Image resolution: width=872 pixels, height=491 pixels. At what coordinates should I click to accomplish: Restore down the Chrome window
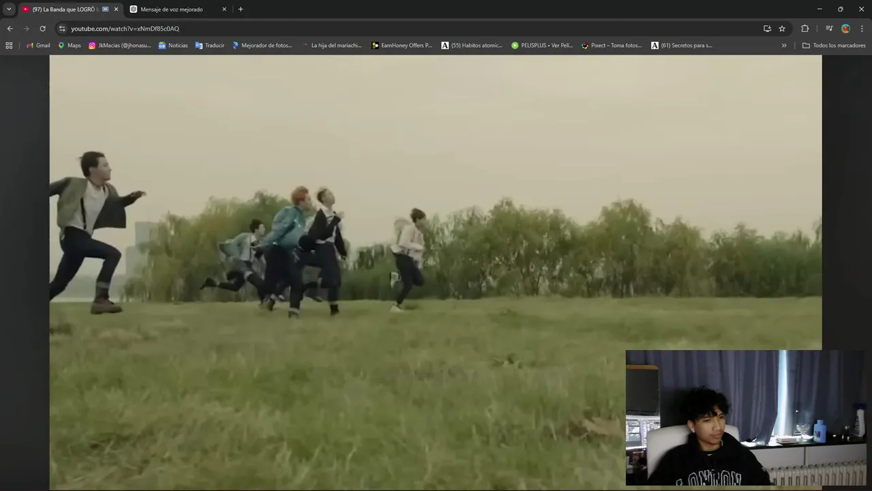(x=840, y=9)
